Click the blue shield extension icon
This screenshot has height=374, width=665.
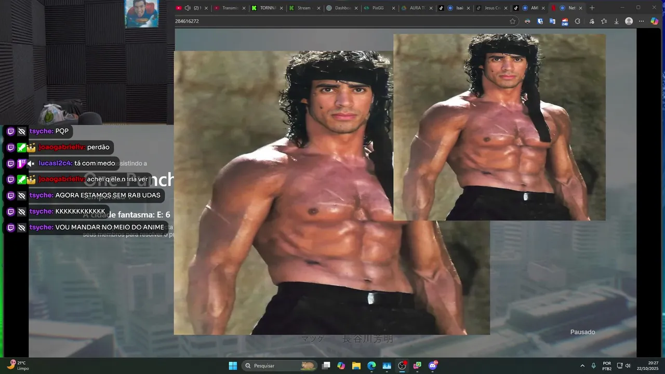click(540, 21)
